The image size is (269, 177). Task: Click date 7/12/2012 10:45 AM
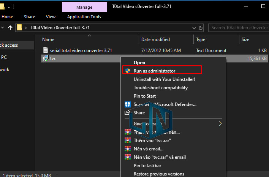(x=161, y=51)
